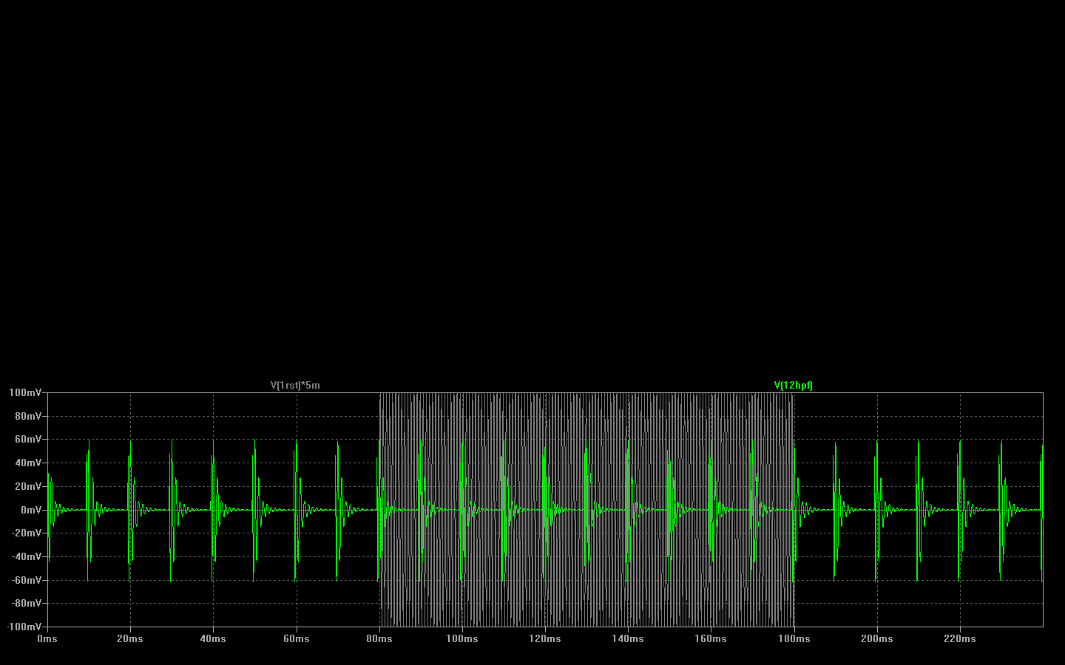Click the 120ms time axis label
Viewport: 1065px width, 665px height.
point(545,638)
